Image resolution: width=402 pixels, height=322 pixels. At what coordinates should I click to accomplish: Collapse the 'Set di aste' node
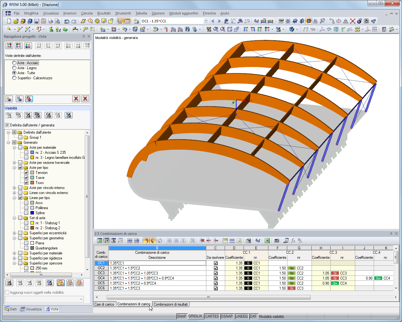tap(14, 218)
